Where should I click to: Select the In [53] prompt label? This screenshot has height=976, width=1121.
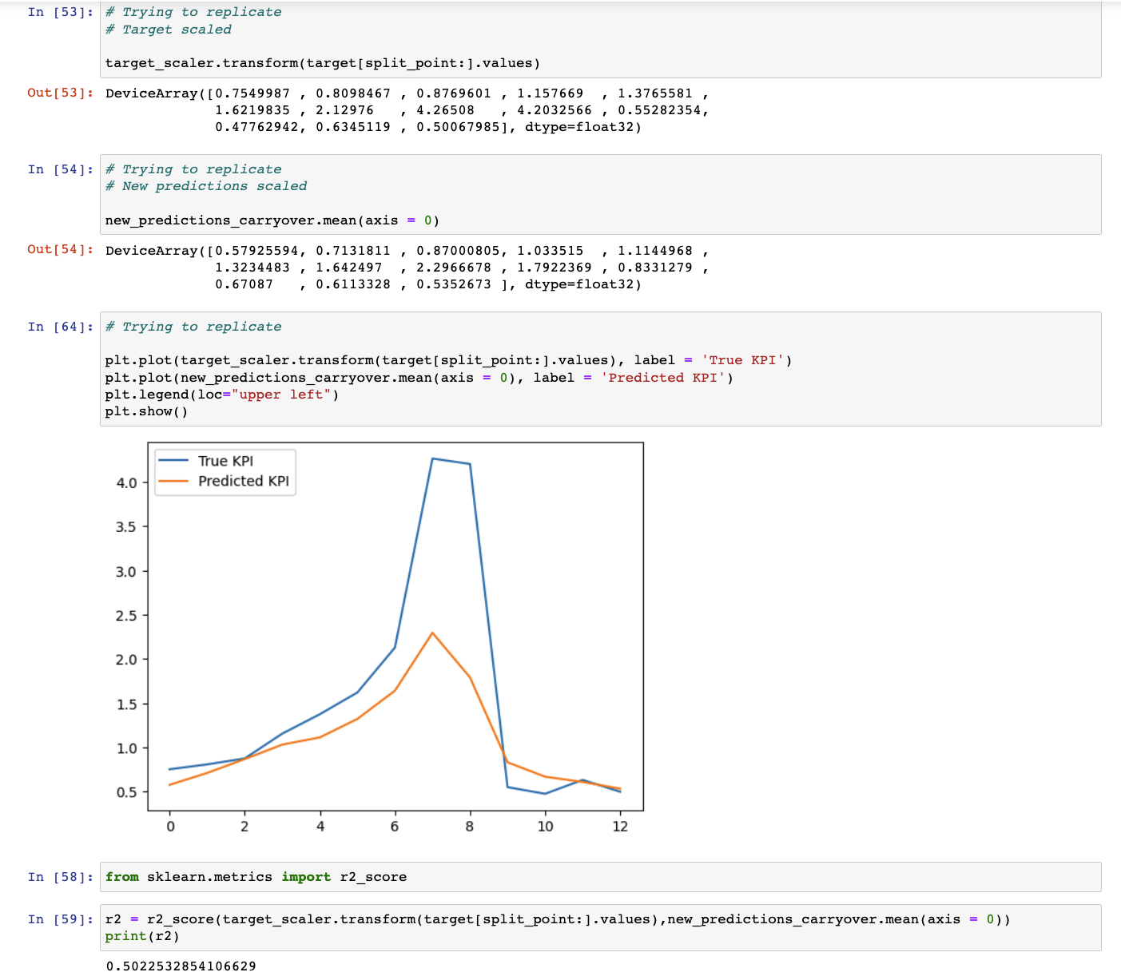point(60,12)
